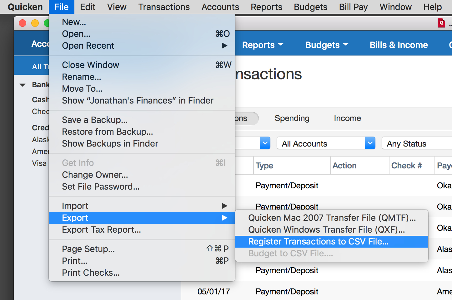Show "Jonathan's Finances" in Finder

[x=142, y=101]
